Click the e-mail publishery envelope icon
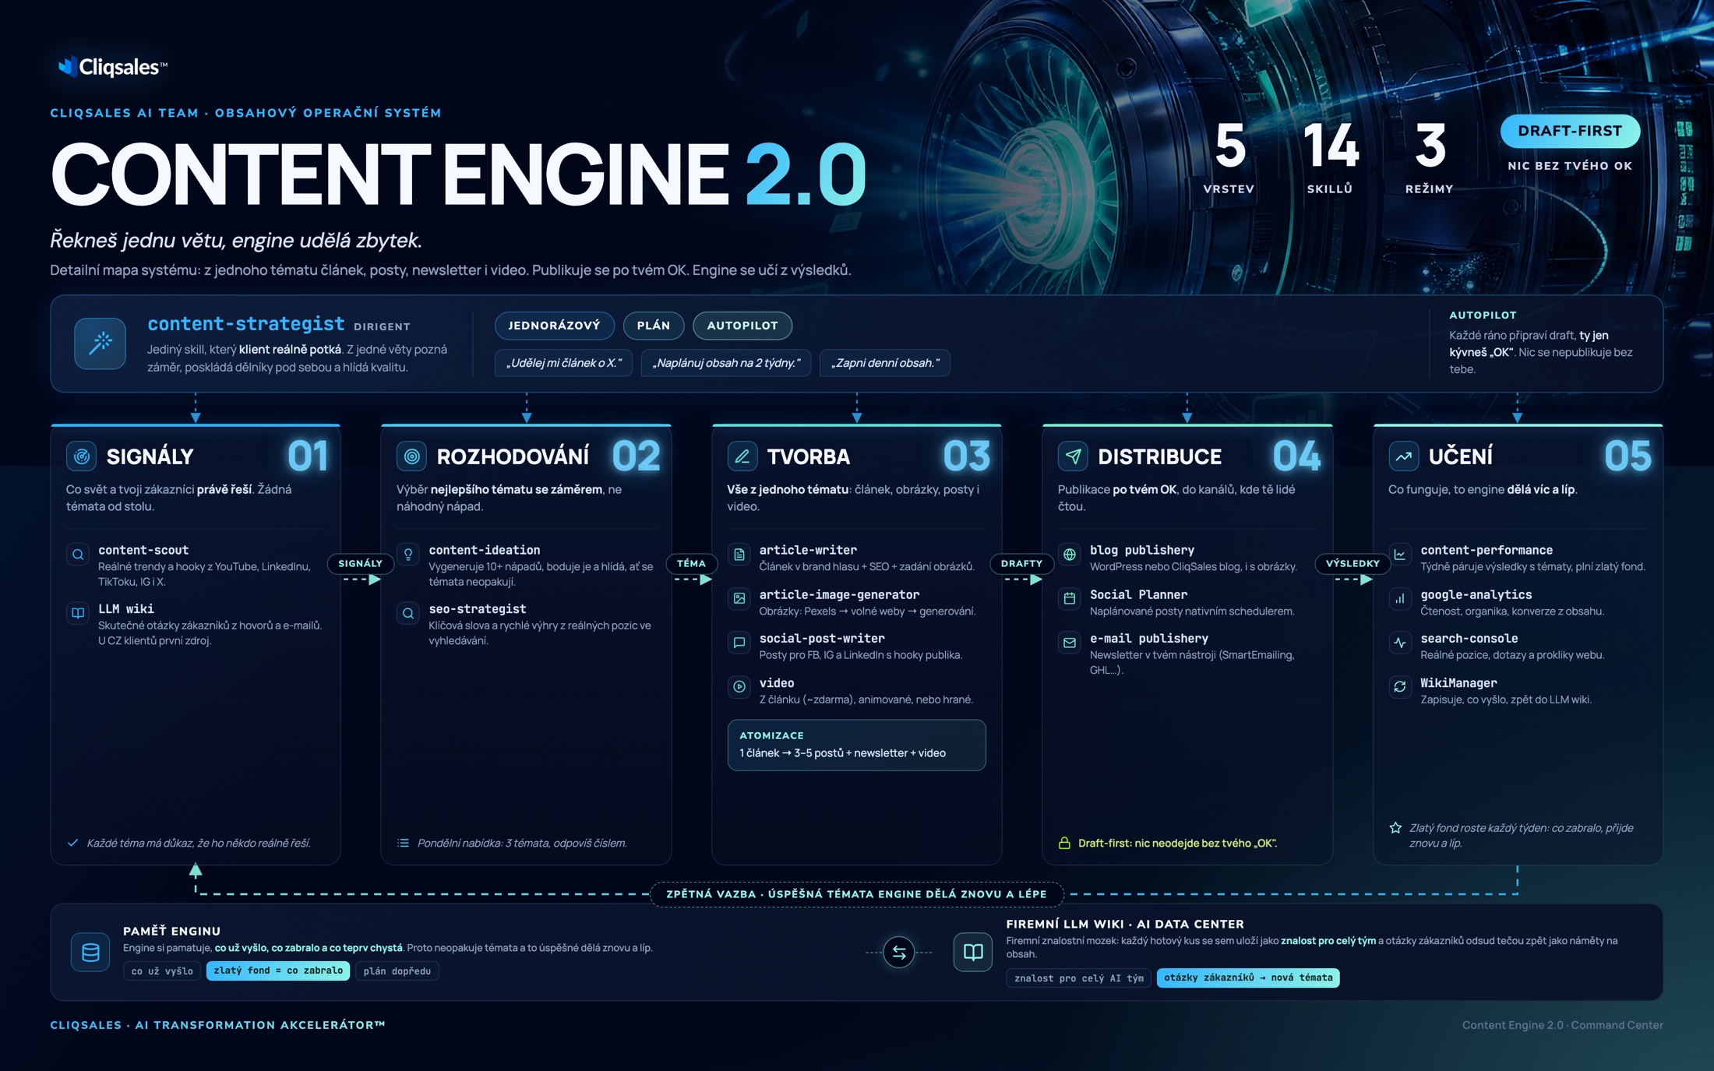Image resolution: width=1714 pixels, height=1071 pixels. pos(1070,643)
